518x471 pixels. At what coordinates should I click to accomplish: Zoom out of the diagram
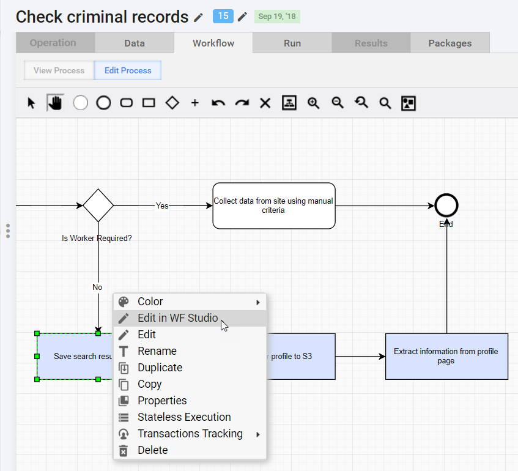coord(338,103)
